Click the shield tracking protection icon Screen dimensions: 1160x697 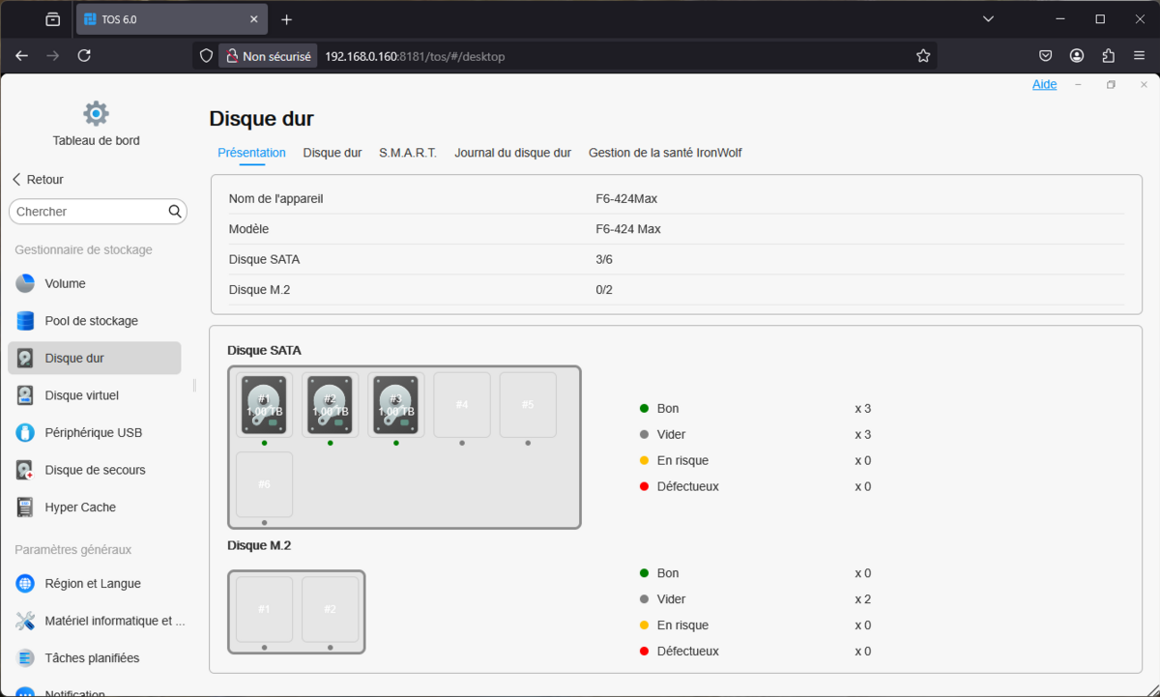[x=206, y=56]
